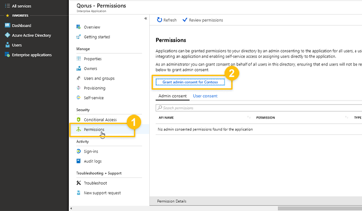Click the Audit logs icon
The width and height of the screenshot is (362, 211).
click(79, 161)
